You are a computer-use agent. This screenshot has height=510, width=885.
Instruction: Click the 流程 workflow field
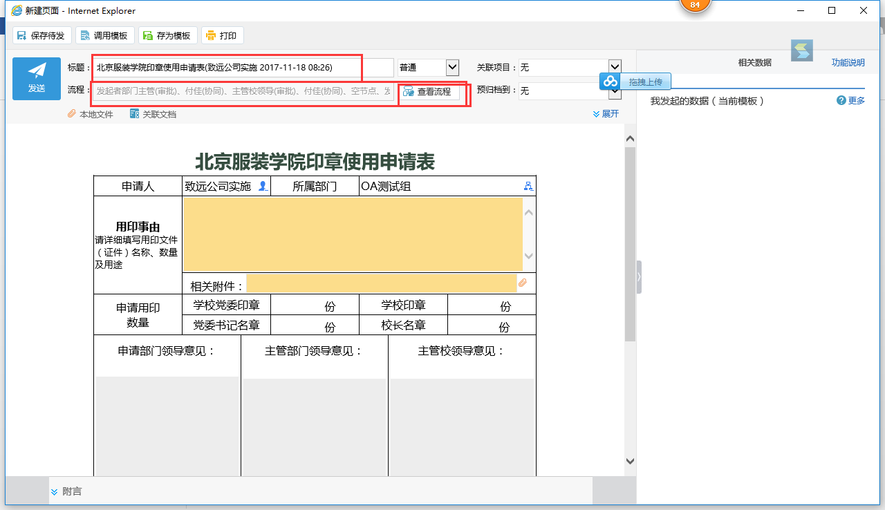(243, 91)
